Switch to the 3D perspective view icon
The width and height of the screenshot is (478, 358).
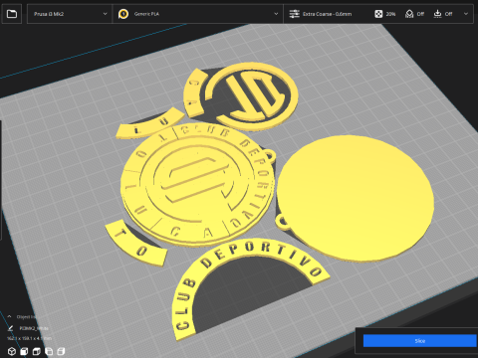point(12,351)
